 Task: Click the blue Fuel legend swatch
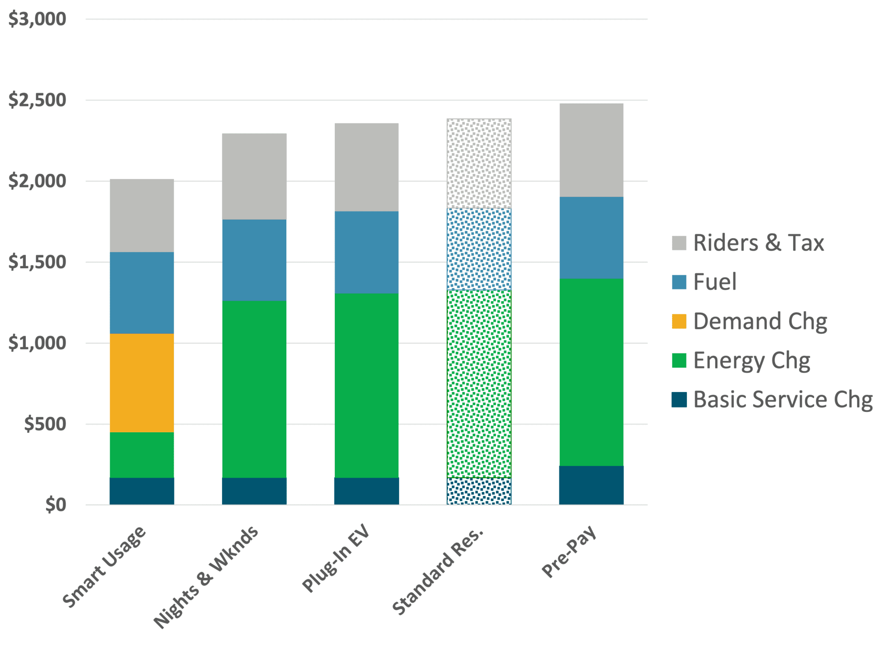(678, 282)
